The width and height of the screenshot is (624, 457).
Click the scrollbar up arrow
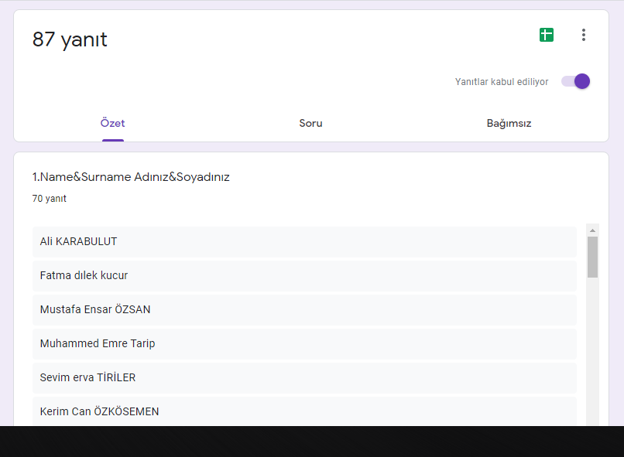pyautogui.click(x=593, y=230)
